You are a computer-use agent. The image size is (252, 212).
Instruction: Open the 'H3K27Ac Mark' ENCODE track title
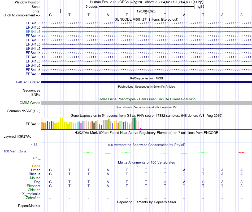click(x=146, y=133)
